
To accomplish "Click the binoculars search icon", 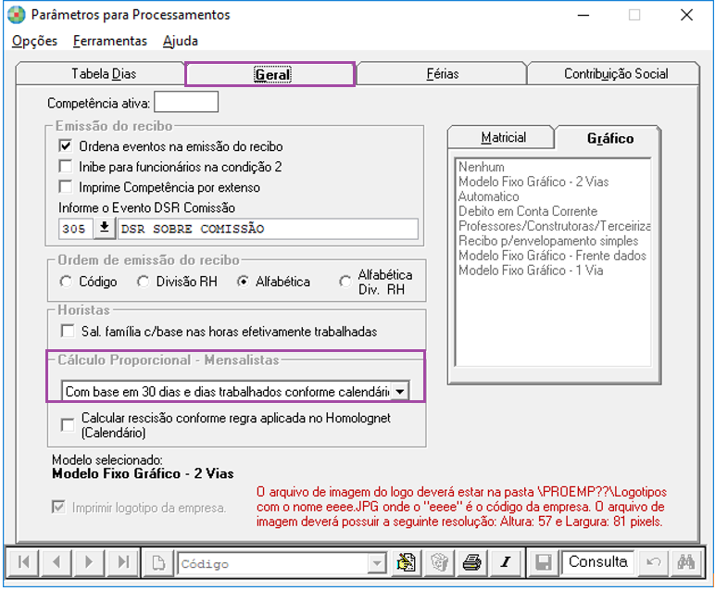I will [x=685, y=562].
